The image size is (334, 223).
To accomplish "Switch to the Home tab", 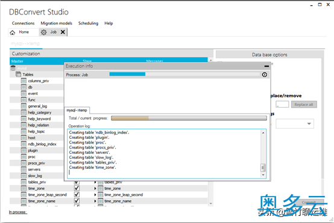I will tap(24, 32).
